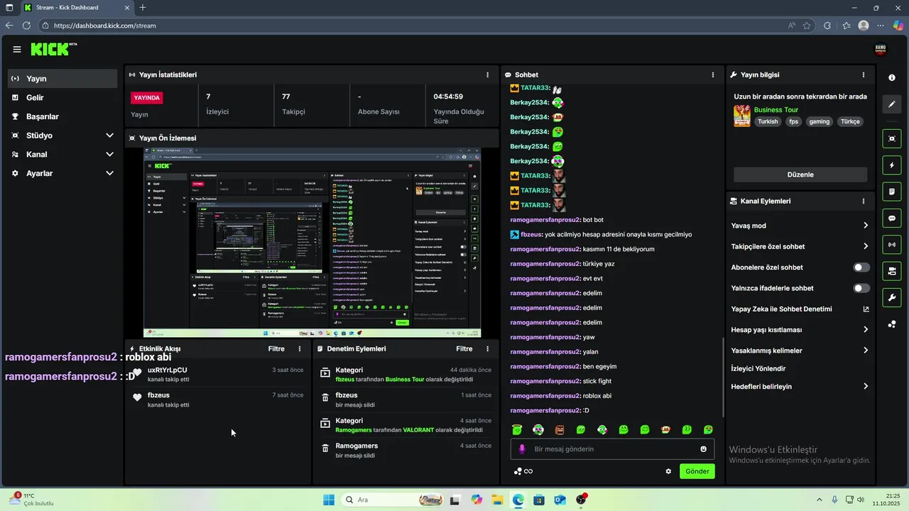Click fbzeus kanalı takip etti activity row
This screenshot has width=909, height=511.
(217, 400)
